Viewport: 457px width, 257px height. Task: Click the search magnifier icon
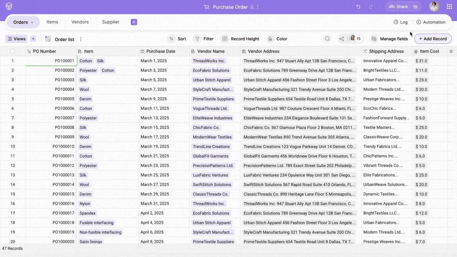[327, 39]
